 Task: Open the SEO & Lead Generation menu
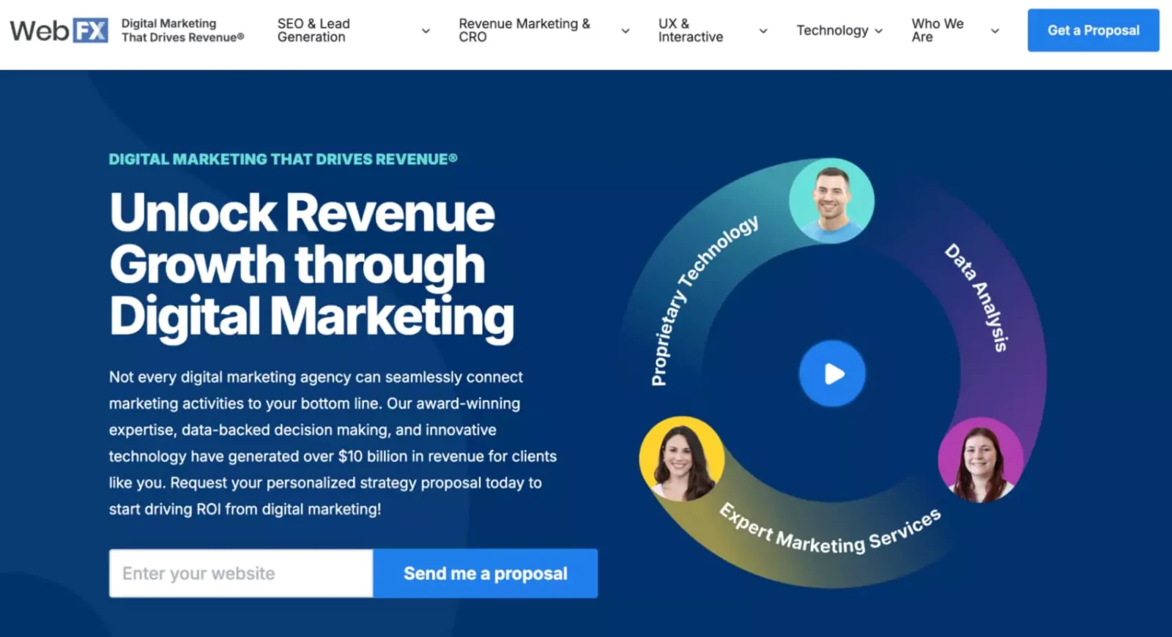[x=314, y=31]
